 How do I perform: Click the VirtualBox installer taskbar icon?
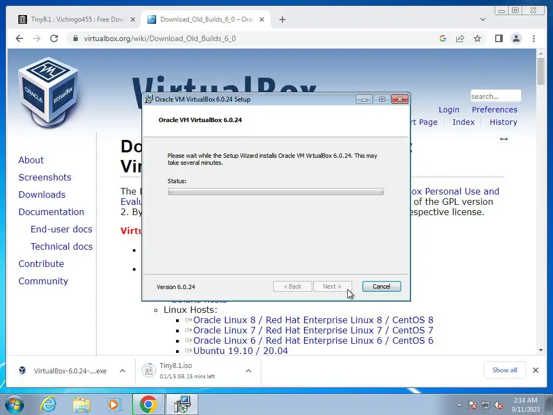182,404
